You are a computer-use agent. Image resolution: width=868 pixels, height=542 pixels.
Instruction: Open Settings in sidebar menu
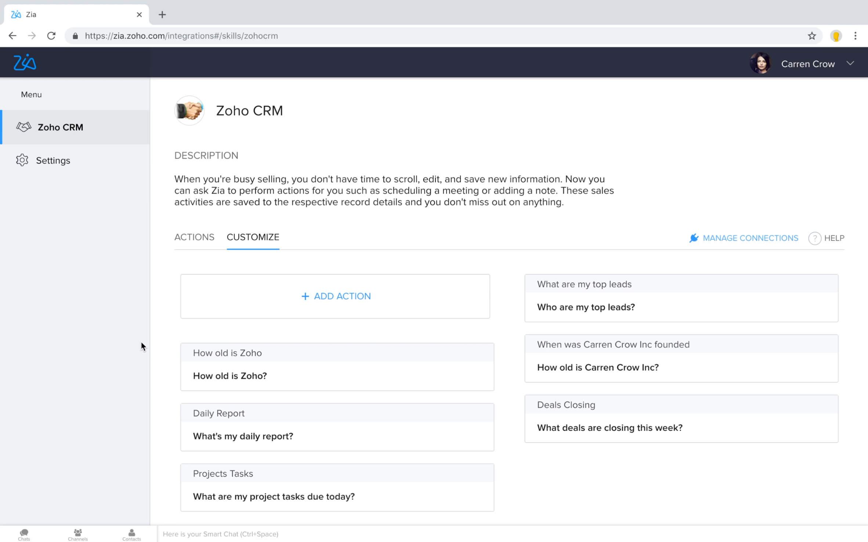[x=53, y=161]
